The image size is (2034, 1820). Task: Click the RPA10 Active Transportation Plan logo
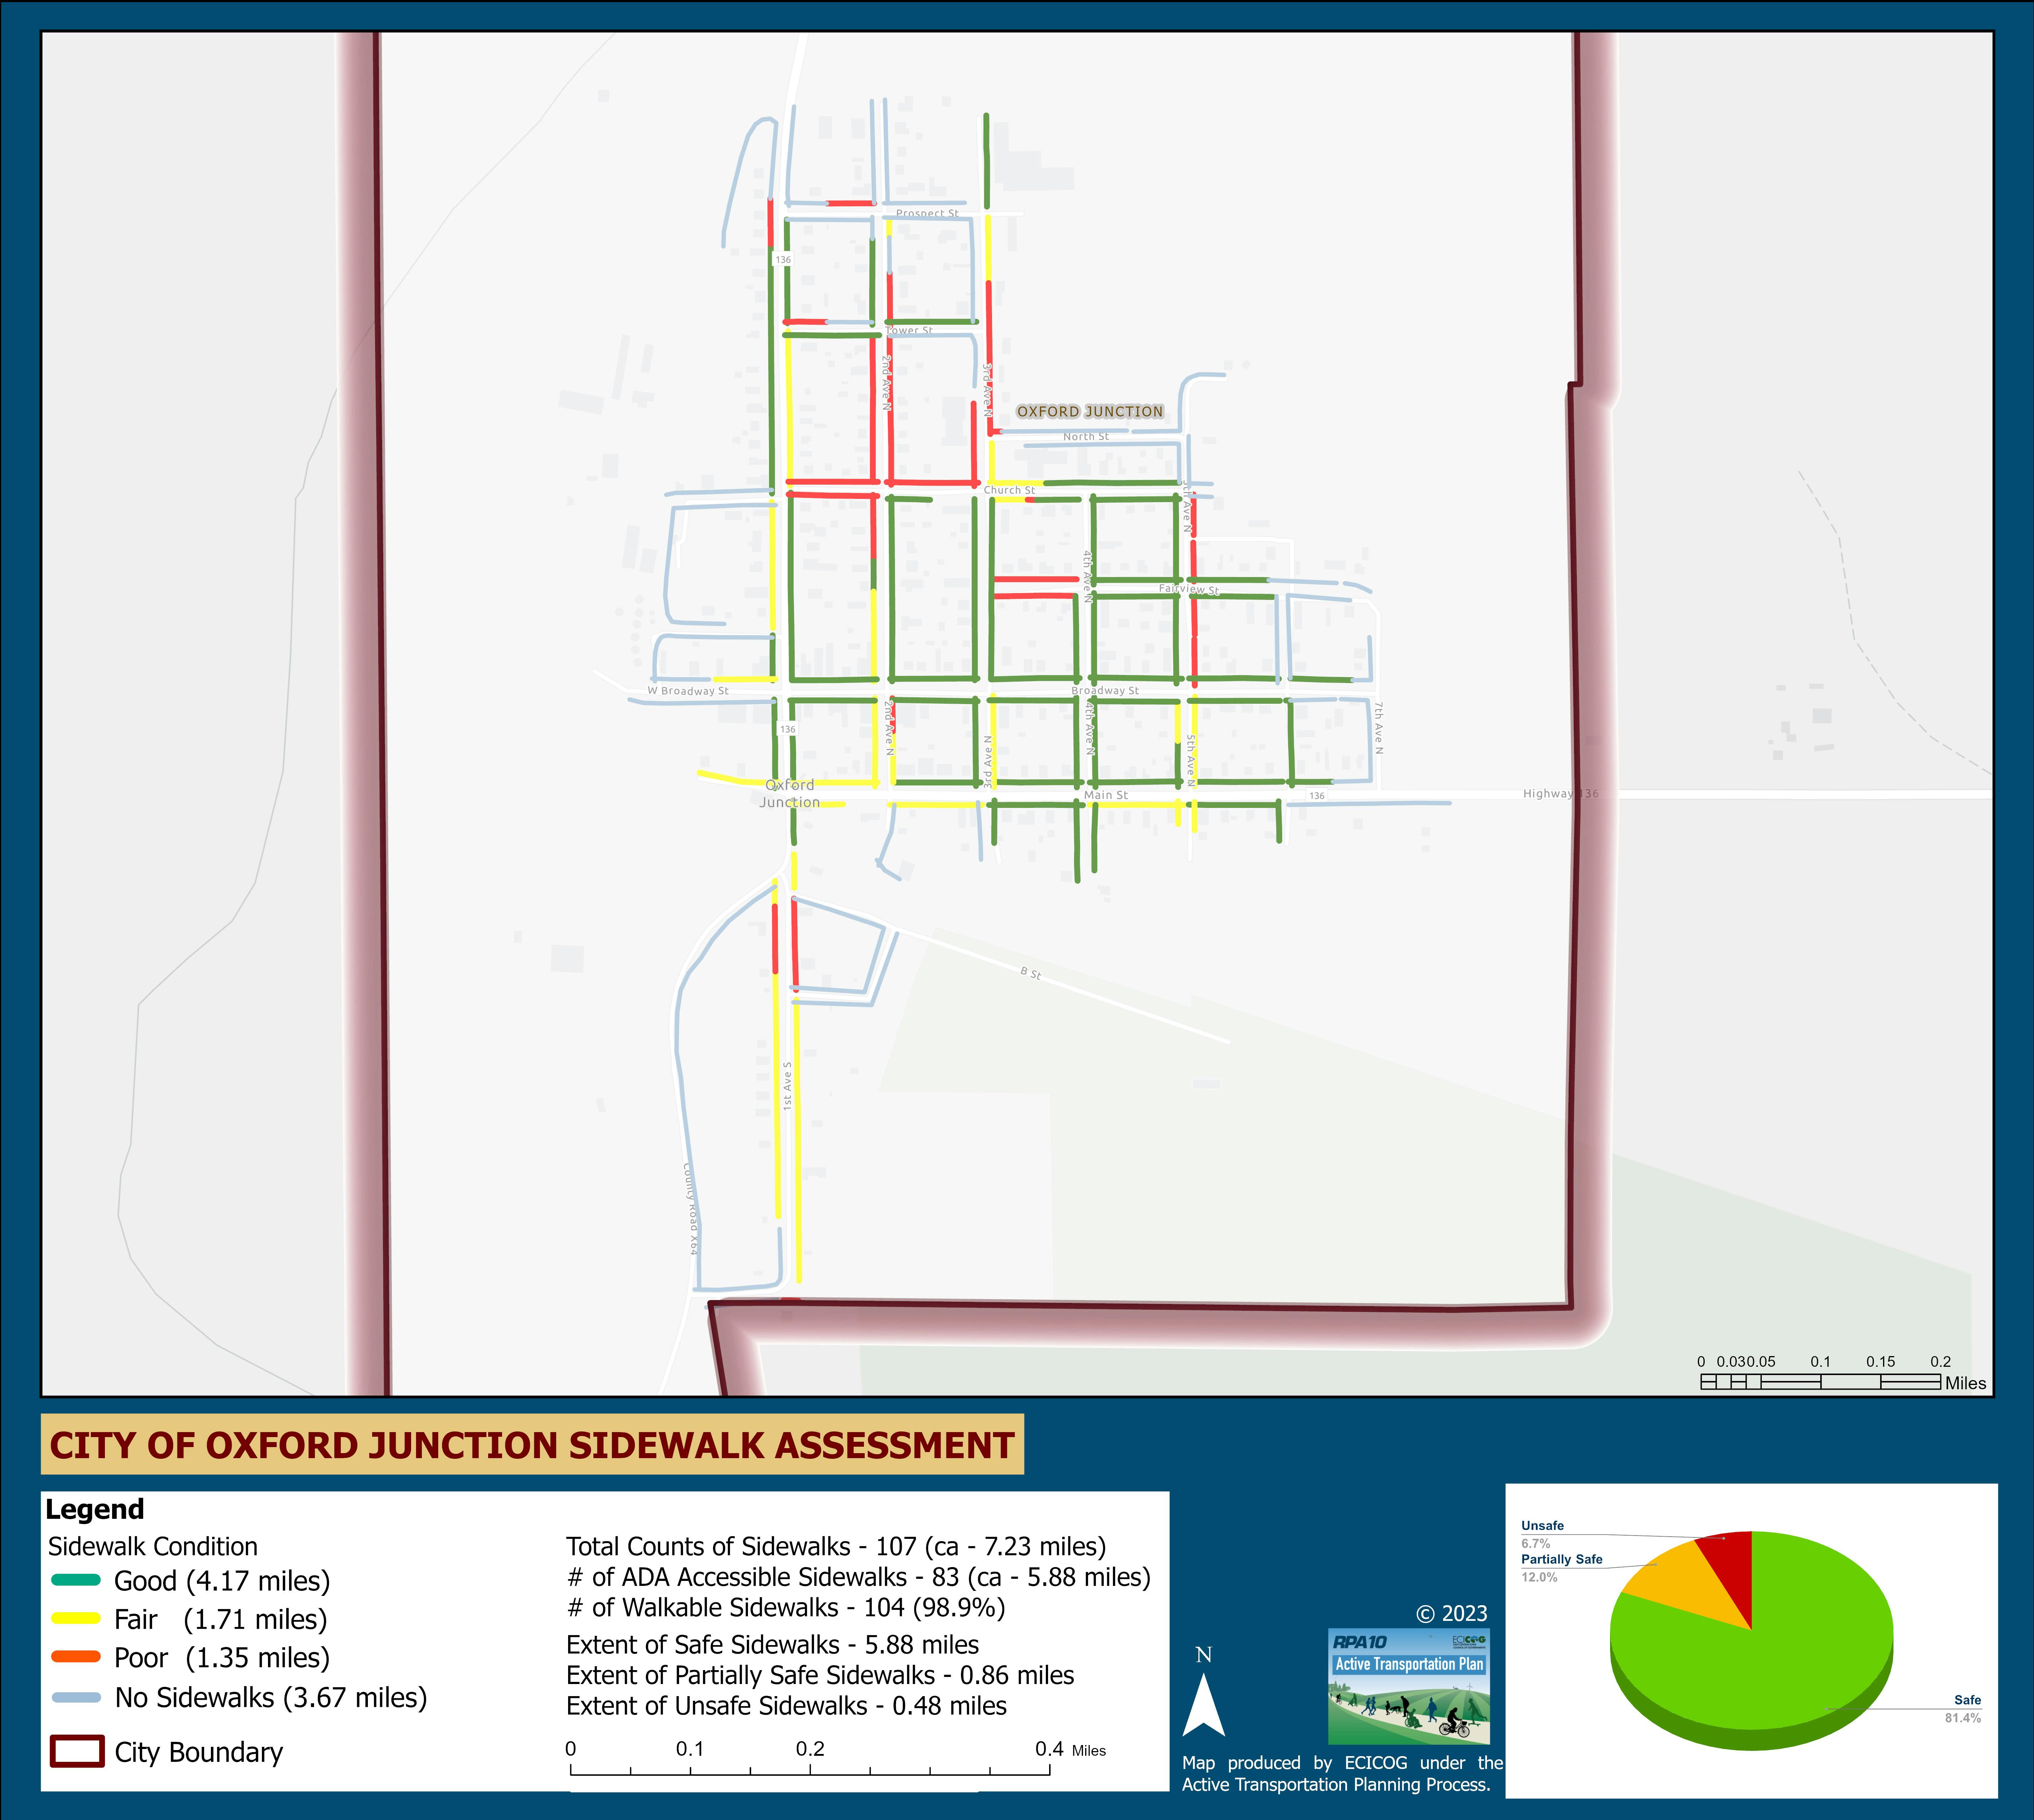1409,1687
